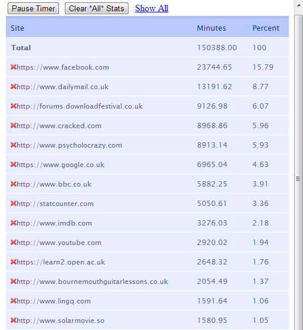Select the https://www.facebook.com site text
This screenshot has height=330, width=303.
63,67
